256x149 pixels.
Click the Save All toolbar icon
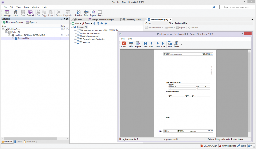[x=31, y=13]
